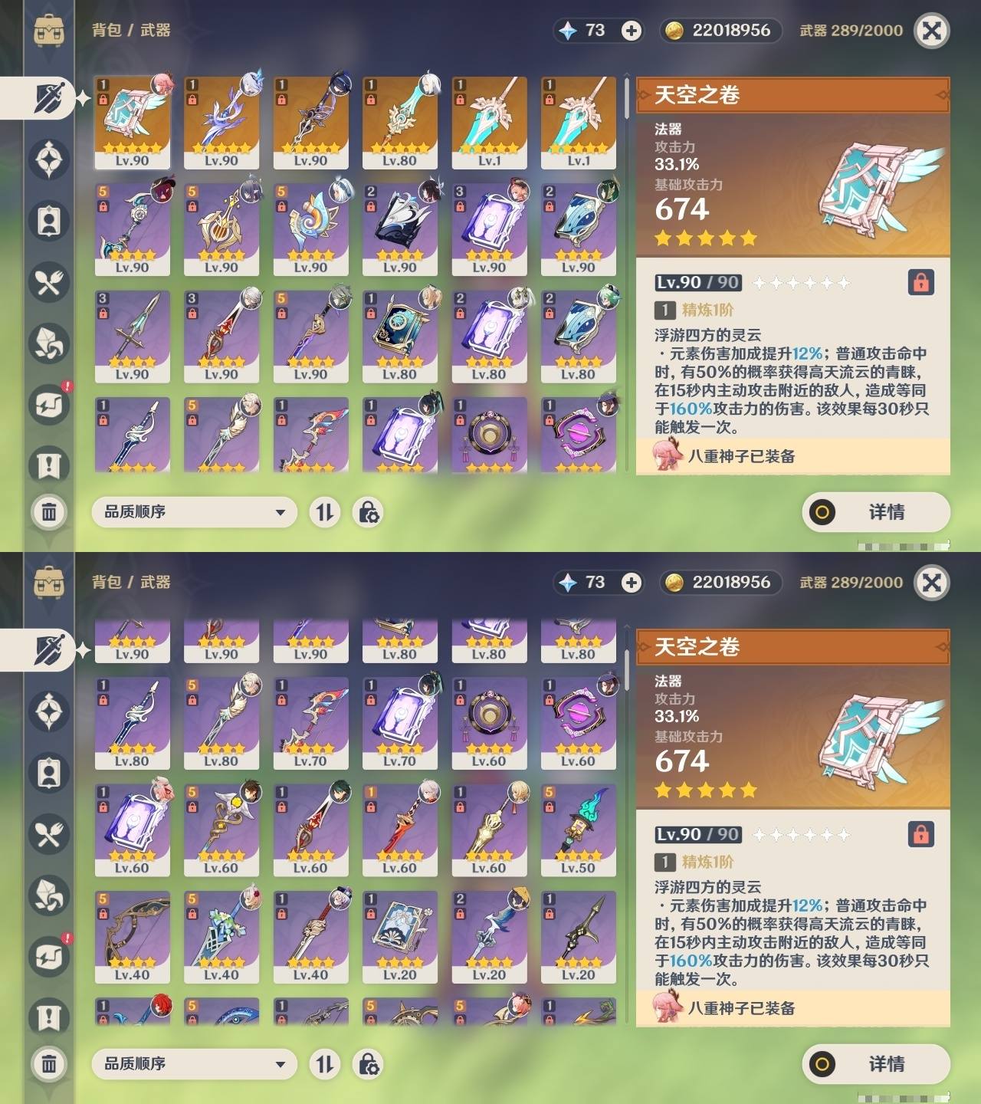Open the materials tab in top sidebar
Image resolution: width=981 pixels, height=1104 pixels.
49,343
